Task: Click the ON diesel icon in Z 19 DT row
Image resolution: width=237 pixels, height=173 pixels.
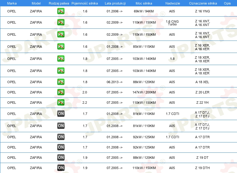Action: click(x=61, y=157)
